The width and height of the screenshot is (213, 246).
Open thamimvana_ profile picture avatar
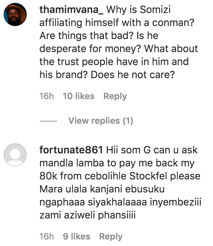(x=15, y=14)
